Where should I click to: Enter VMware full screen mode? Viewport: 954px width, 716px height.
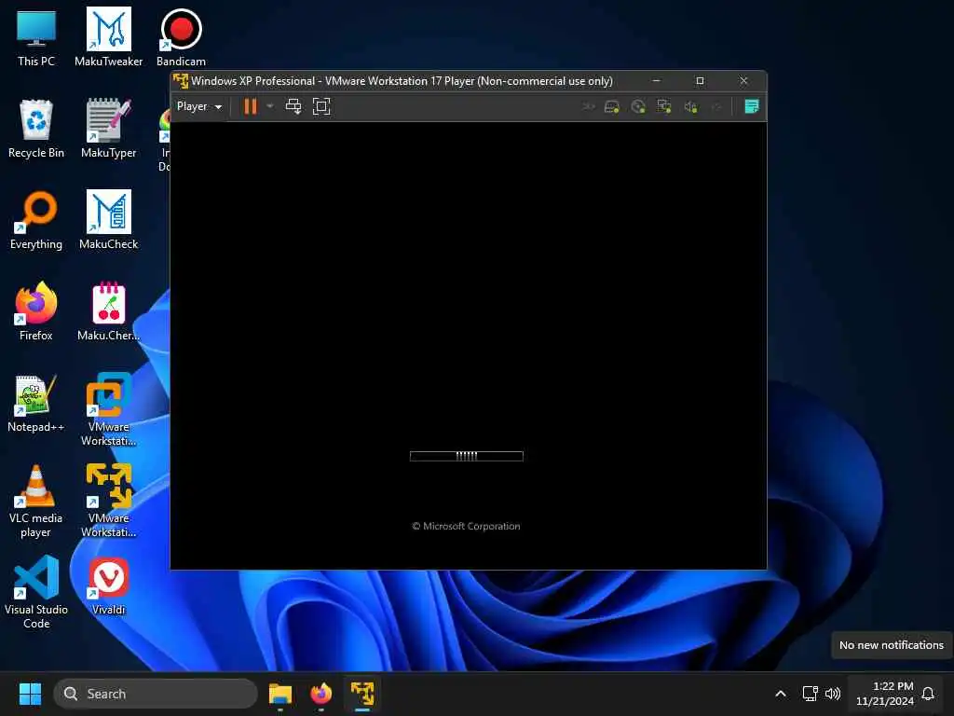321,106
